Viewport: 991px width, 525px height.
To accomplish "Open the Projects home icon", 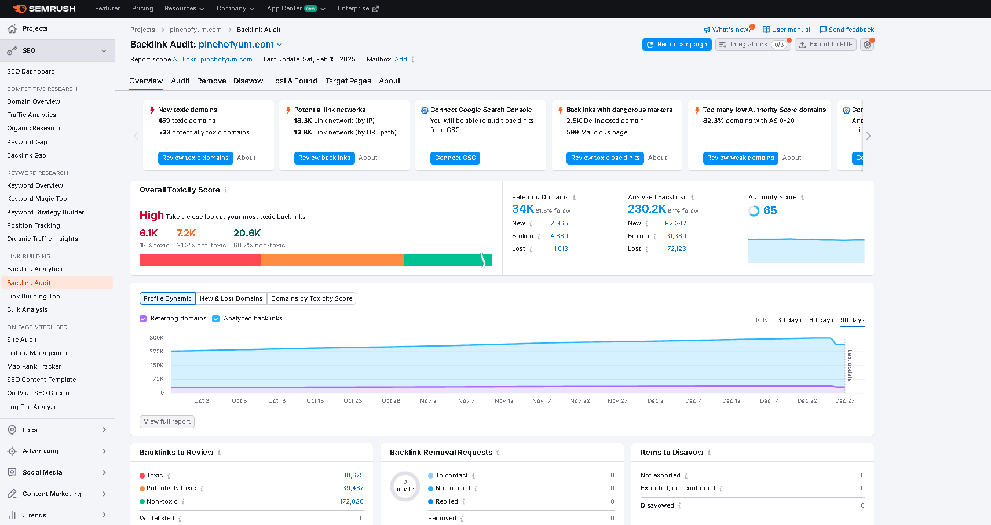I will [x=12, y=29].
